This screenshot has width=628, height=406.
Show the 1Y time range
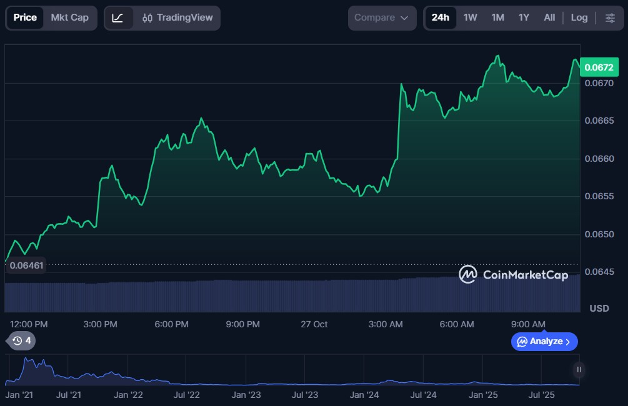click(x=524, y=17)
